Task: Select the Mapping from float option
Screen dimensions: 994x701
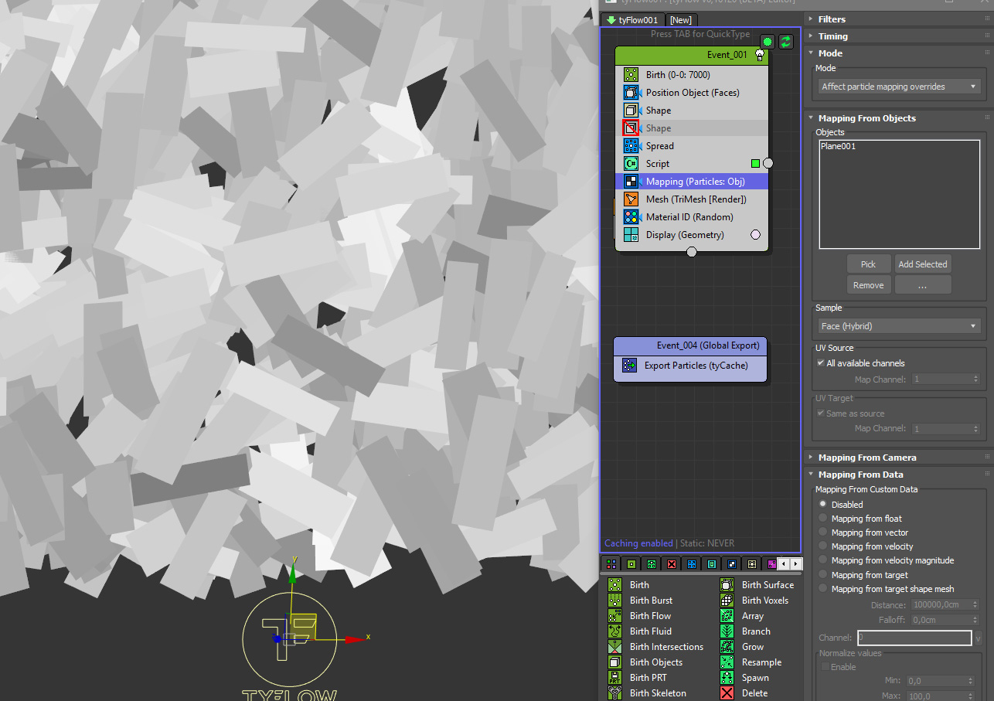Action: coord(823,519)
